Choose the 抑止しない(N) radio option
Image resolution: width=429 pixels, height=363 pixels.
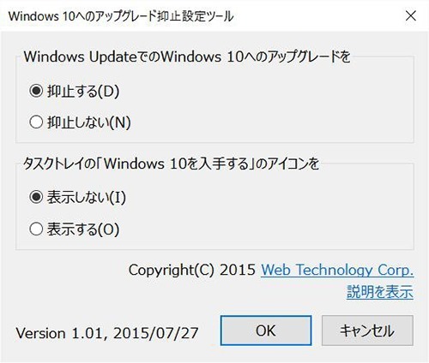pyautogui.click(x=36, y=122)
